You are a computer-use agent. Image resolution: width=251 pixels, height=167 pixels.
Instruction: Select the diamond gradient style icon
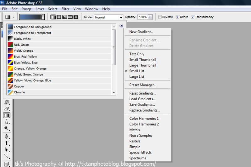[76, 17]
